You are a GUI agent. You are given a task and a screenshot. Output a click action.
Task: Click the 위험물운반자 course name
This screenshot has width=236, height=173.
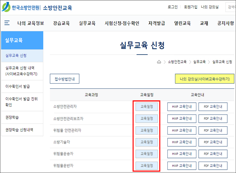(x=63, y=166)
